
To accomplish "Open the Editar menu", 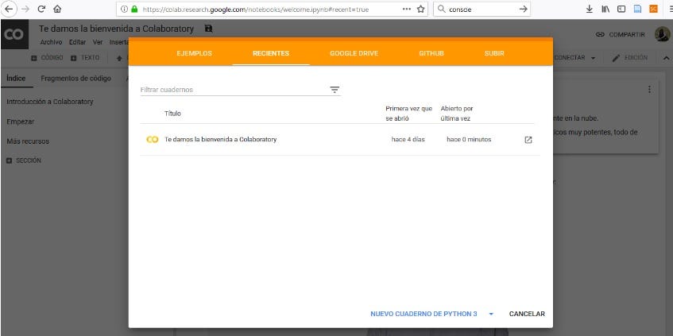I will point(77,42).
